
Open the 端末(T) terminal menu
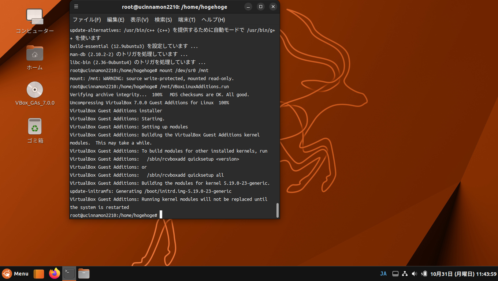click(x=187, y=20)
